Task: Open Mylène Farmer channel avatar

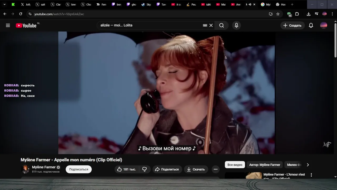Action: click(25, 169)
